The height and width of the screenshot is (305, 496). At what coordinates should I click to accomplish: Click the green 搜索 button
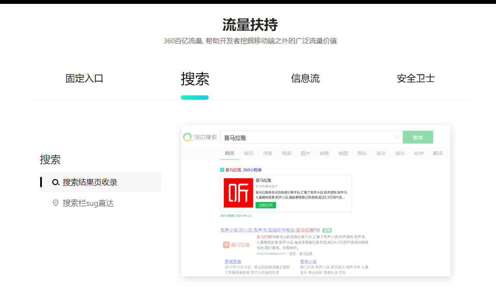(418, 138)
